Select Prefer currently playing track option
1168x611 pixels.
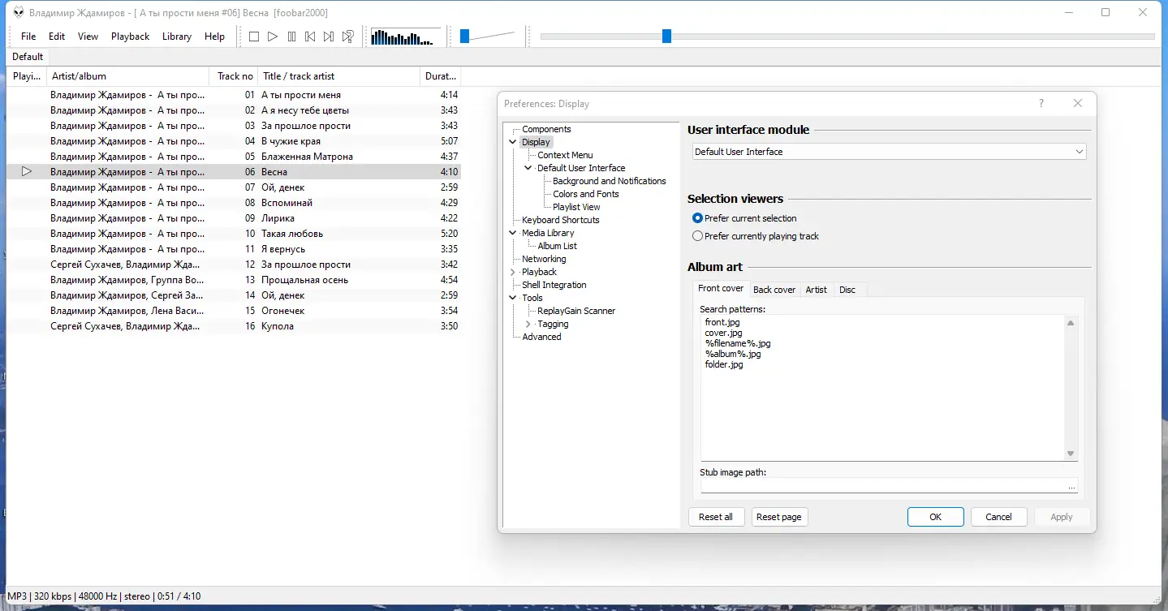pyautogui.click(x=697, y=236)
